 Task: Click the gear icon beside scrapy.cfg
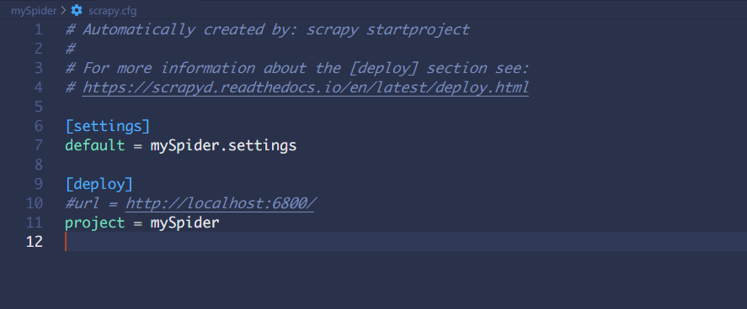tap(77, 10)
